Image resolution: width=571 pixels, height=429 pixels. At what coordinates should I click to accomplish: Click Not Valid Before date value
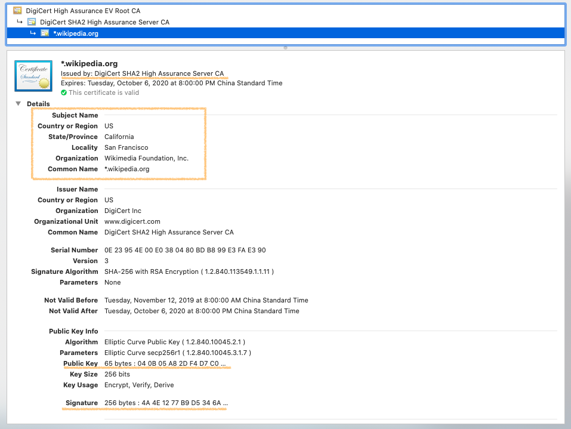click(206, 300)
